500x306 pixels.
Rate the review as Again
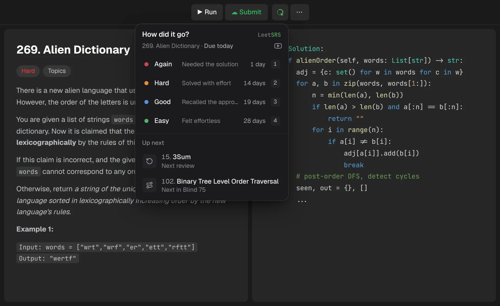tap(211, 64)
